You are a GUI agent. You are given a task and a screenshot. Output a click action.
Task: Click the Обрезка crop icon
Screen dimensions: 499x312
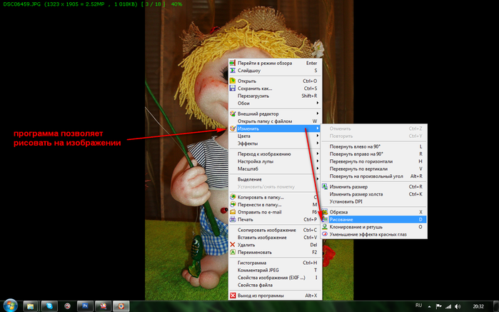click(325, 212)
